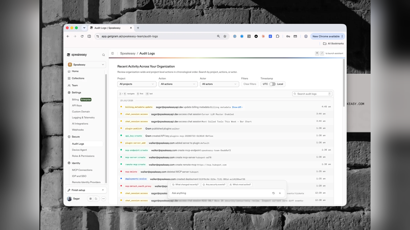410x230 pixels.
Task: Open the new tab plus button
Action: pyautogui.click(x=138, y=28)
